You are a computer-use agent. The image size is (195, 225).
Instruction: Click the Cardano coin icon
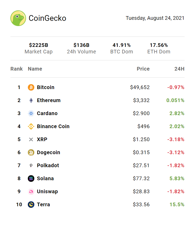tap(31, 114)
